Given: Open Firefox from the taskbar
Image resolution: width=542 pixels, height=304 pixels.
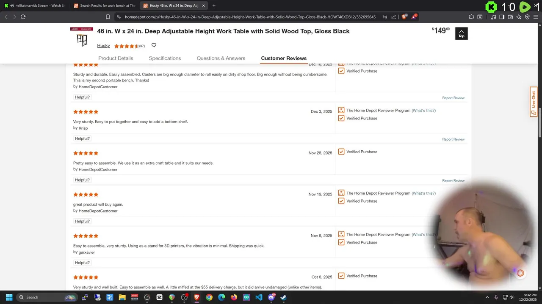Looking at the screenshot, I should point(234,297).
